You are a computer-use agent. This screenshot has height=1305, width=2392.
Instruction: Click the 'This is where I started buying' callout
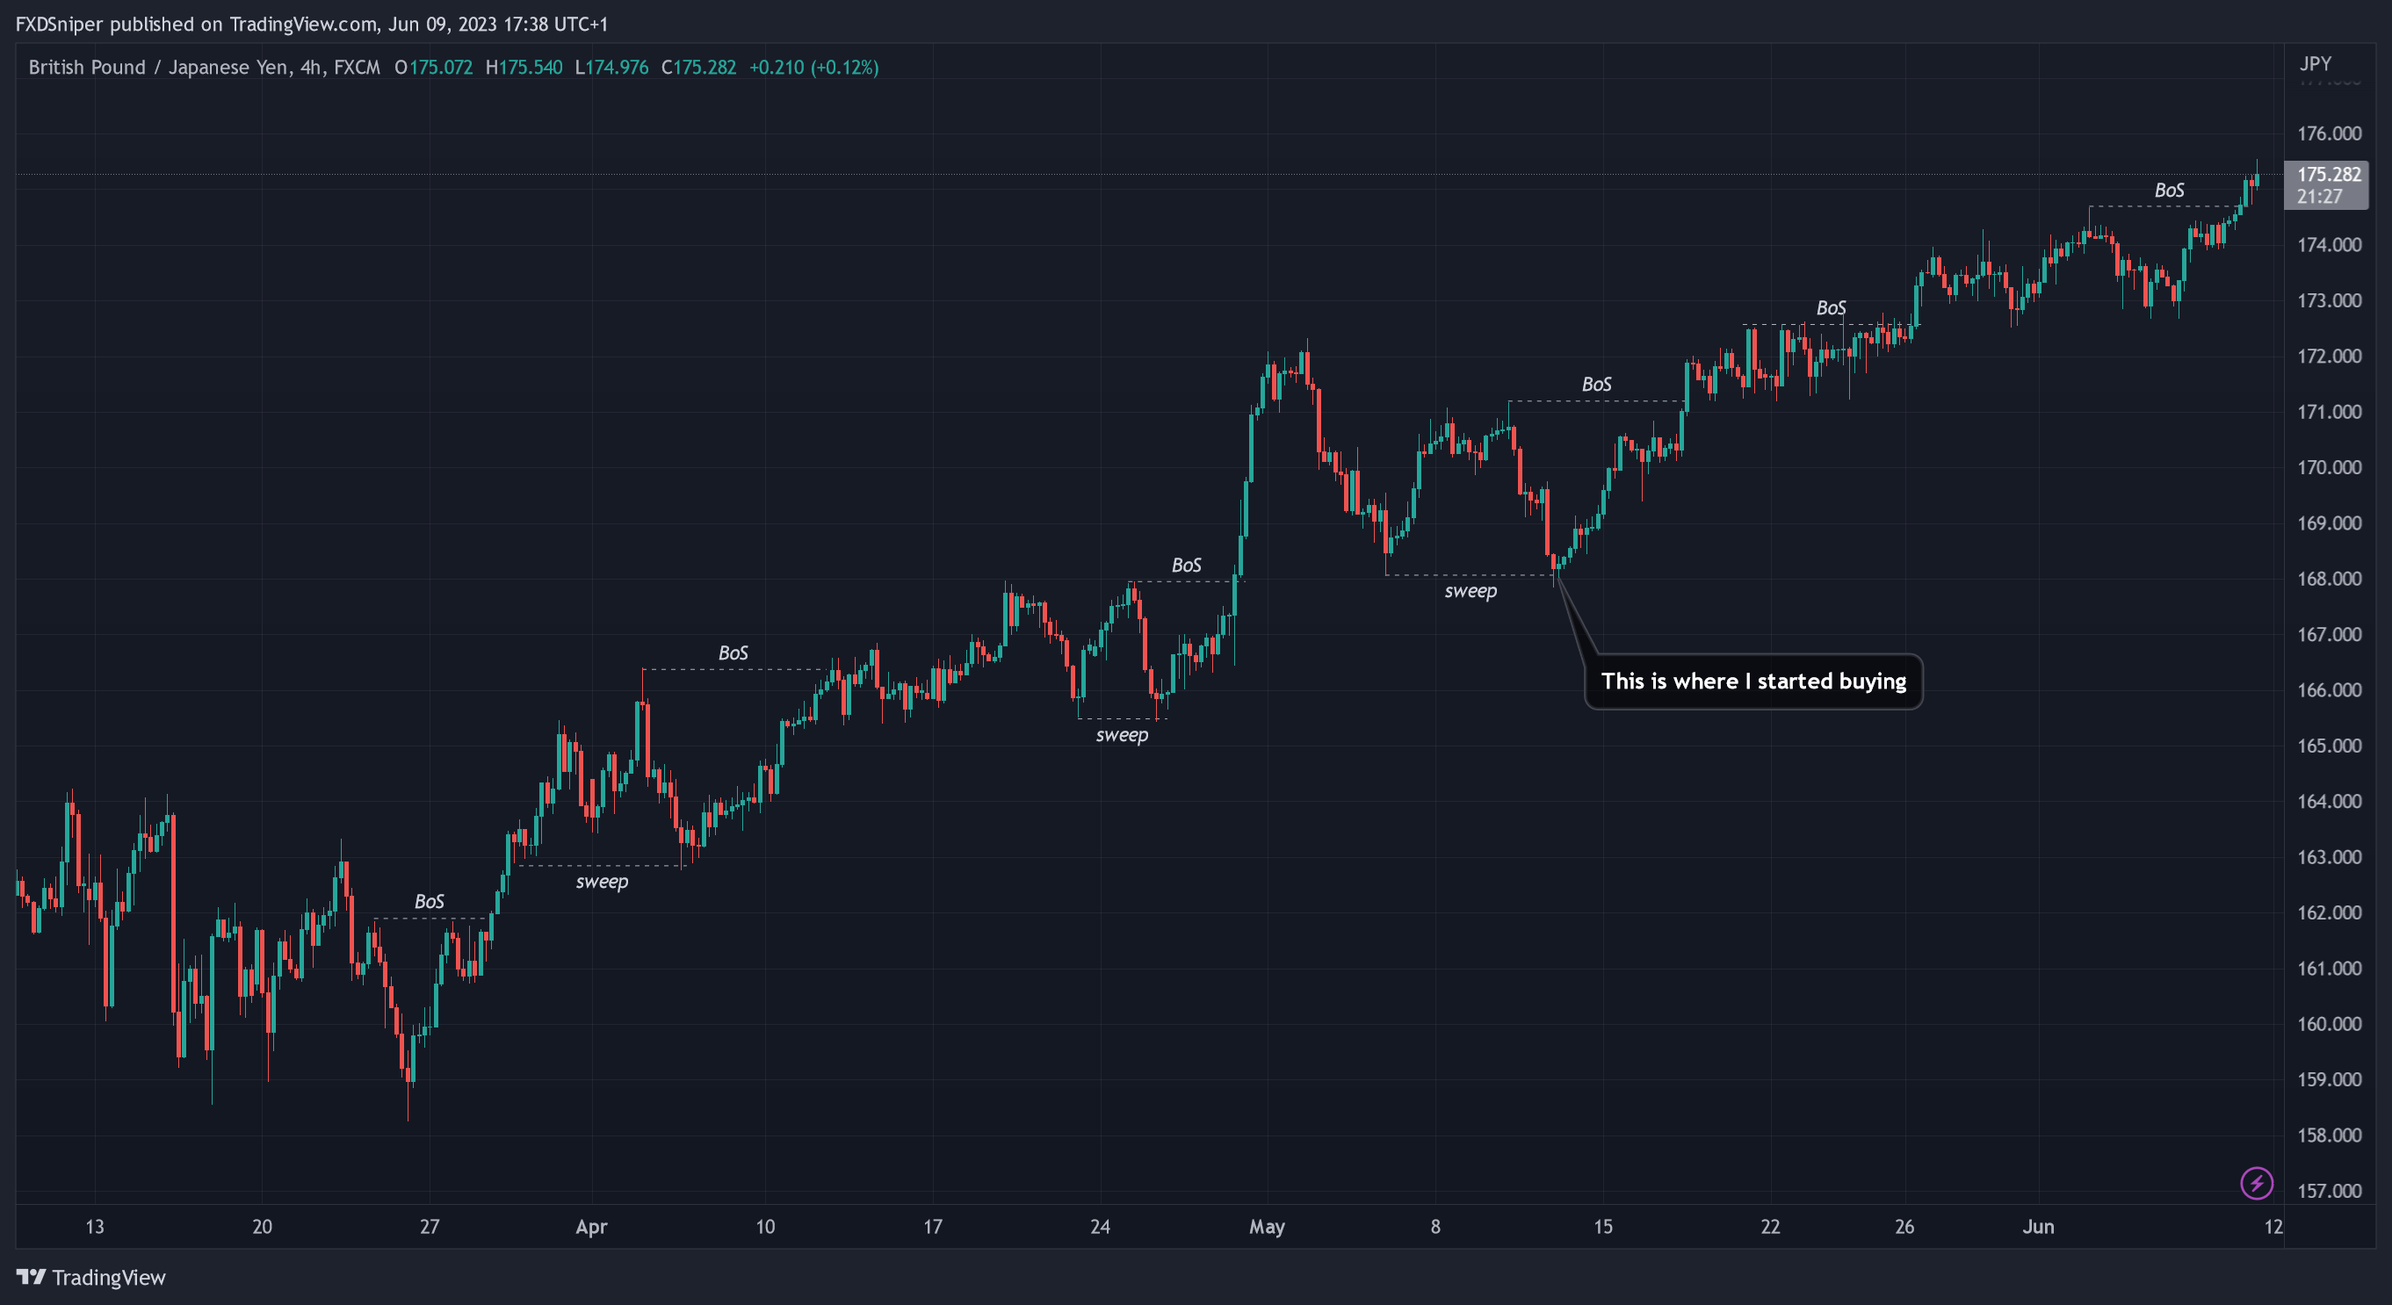[1752, 681]
